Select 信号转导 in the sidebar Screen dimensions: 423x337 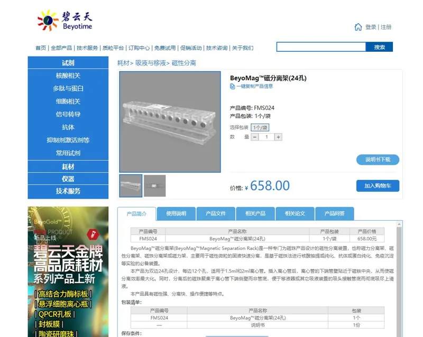(68, 114)
